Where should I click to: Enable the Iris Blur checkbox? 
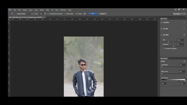tap(184, 29)
